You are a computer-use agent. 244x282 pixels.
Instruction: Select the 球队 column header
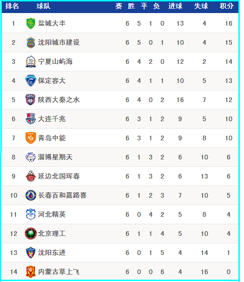pos(43,7)
